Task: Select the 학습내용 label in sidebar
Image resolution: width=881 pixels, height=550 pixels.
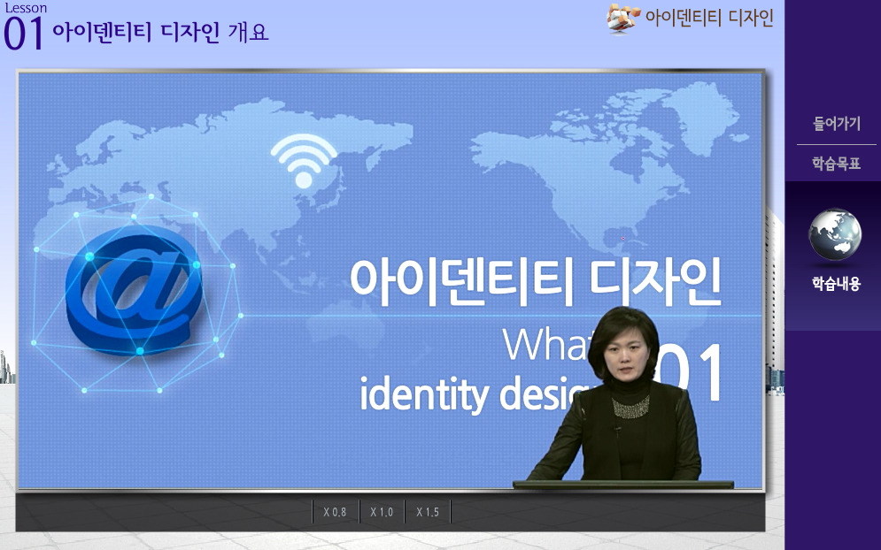Action: [836, 284]
